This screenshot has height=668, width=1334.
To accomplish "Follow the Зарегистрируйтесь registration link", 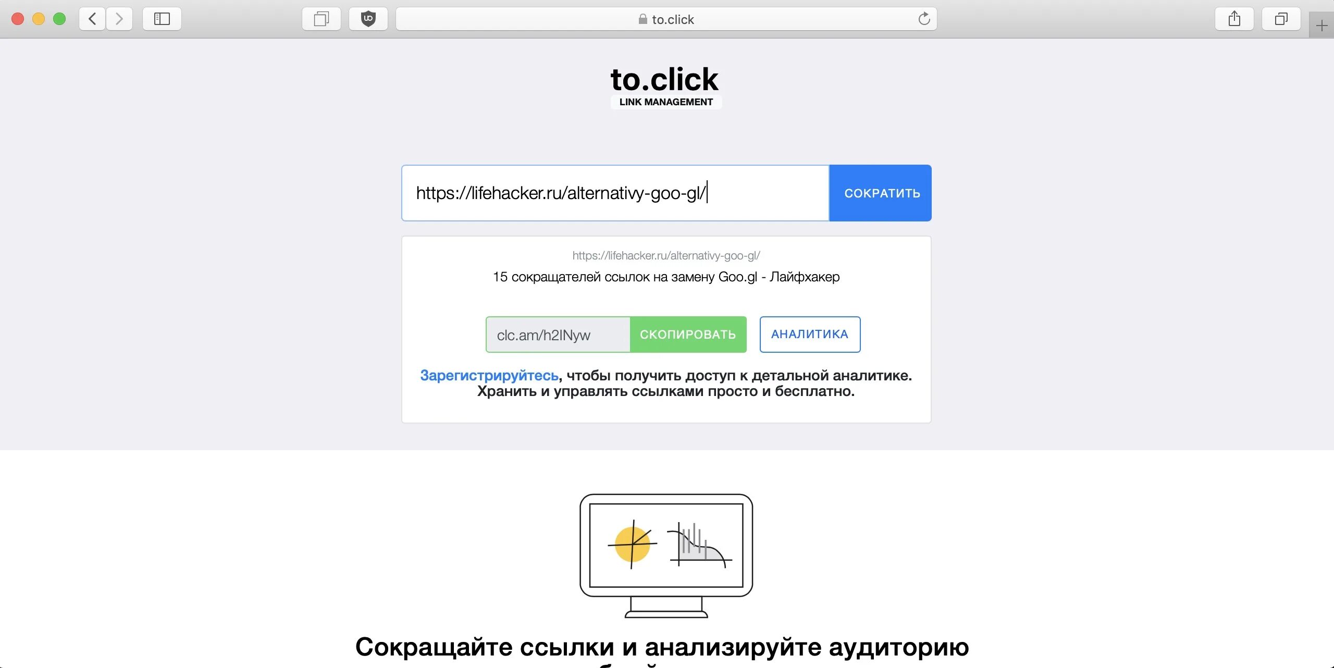I will point(489,376).
